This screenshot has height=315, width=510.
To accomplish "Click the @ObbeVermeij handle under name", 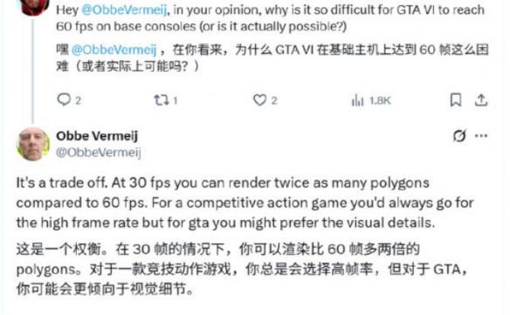I will [98, 152].
